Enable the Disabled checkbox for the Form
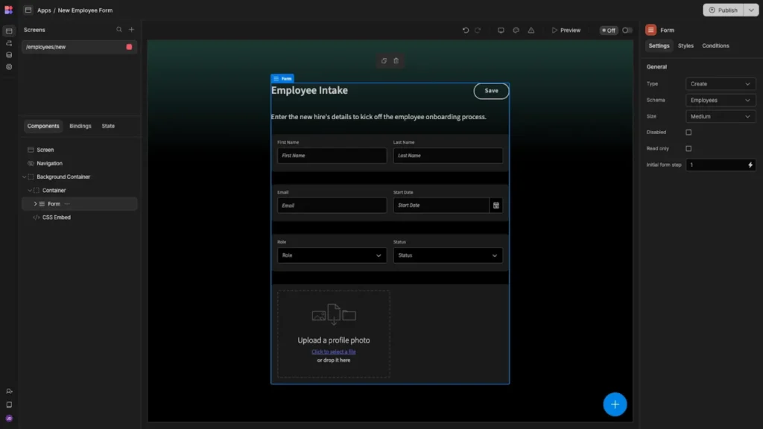 click(x=688, y=132)
